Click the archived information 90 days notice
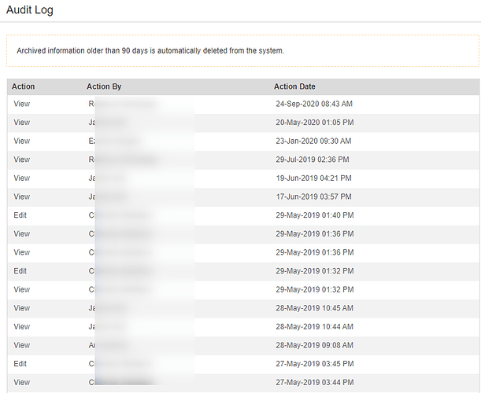Viewport: 481px width, 393px height. 150,51
